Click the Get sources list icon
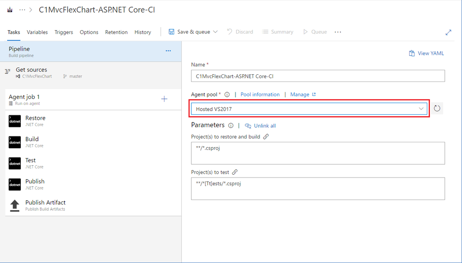 click(8, 71)
